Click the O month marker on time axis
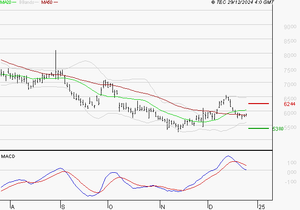This screenshot has width=300, height=210. [111, 207]
